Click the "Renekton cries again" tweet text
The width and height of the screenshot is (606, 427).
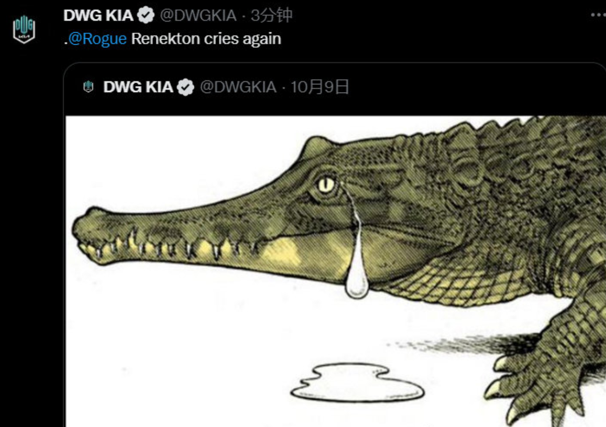coord(206,39)
